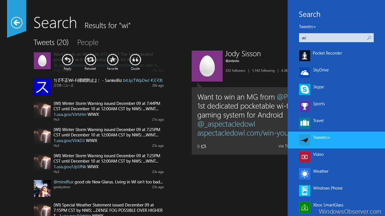Viewport: 385px width, 216px height.
Task: Pick the Sports app in the list
Action: [x=318, y=104]
